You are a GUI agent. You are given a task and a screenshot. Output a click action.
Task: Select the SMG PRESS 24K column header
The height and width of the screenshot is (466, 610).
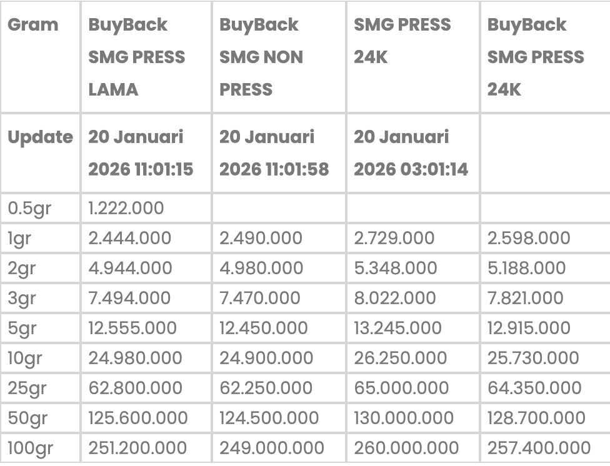pos(402,41)
